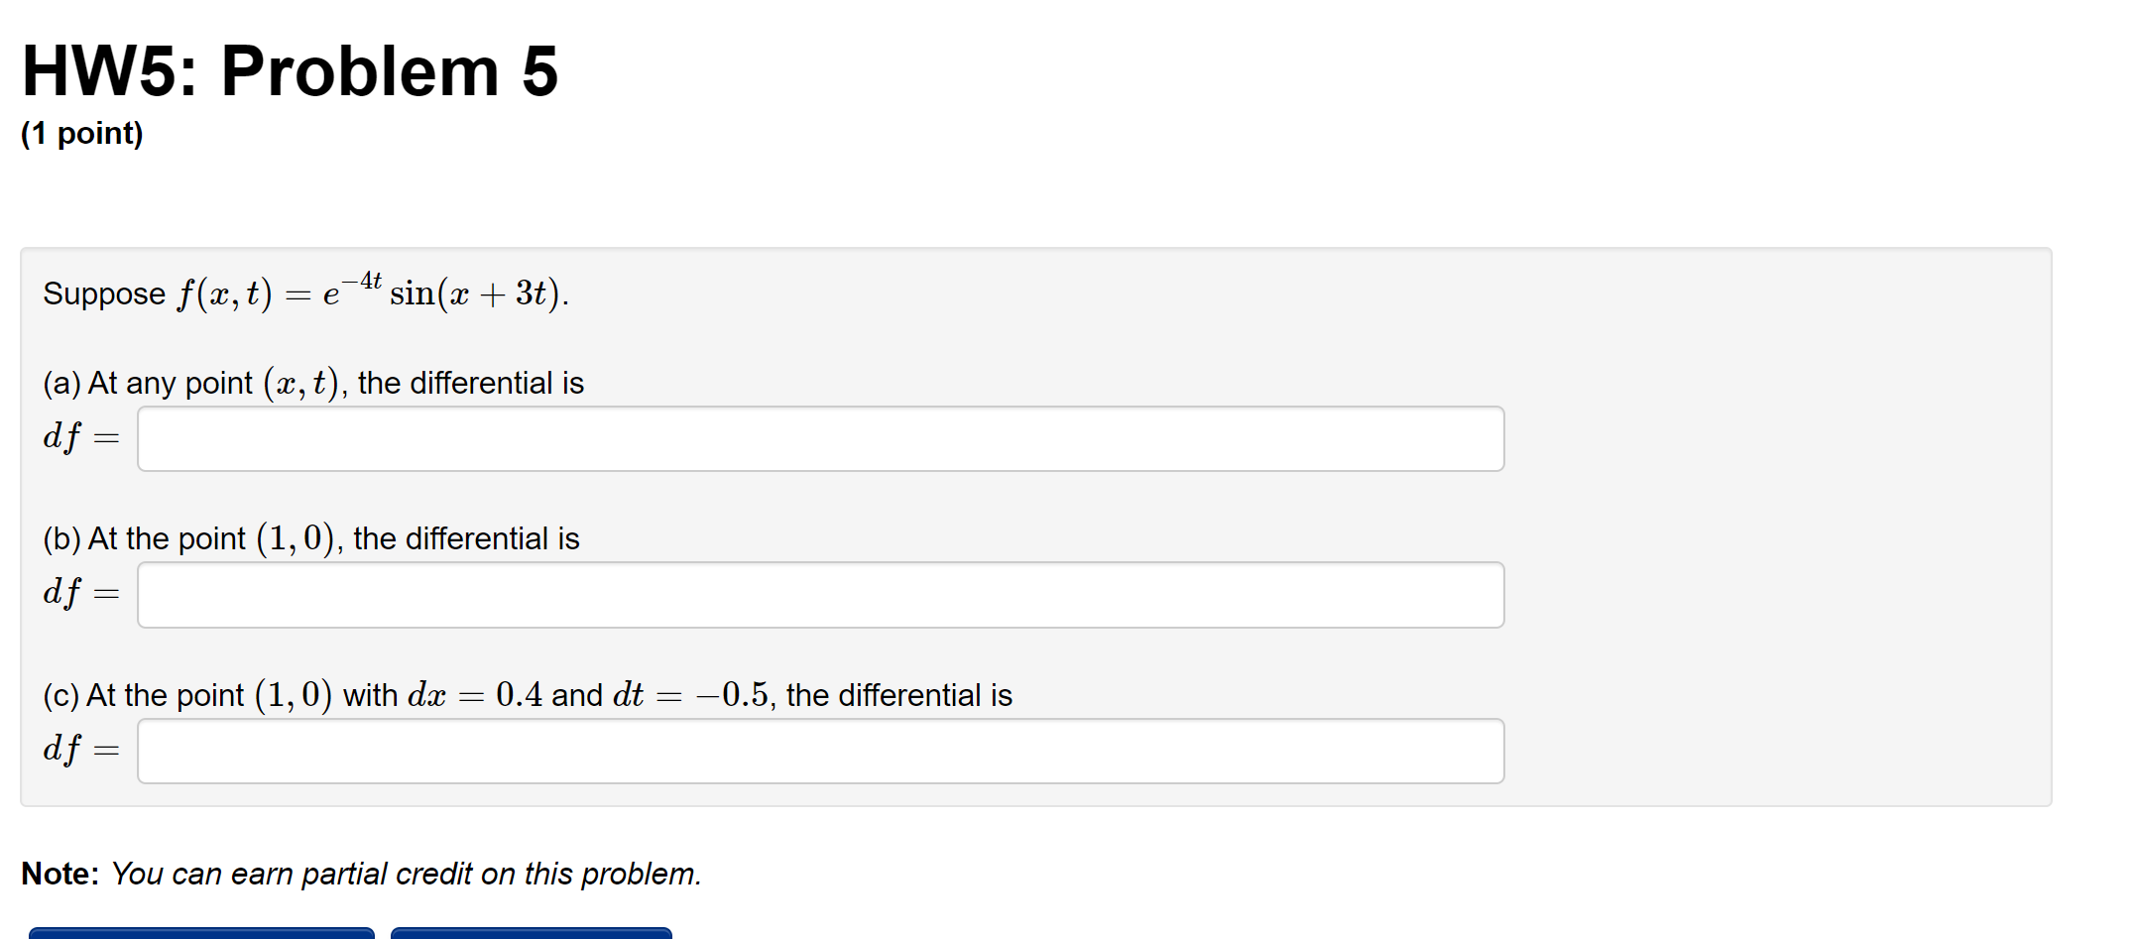Click the partial credit note text

pyautogui.click(x=360, y=874)
